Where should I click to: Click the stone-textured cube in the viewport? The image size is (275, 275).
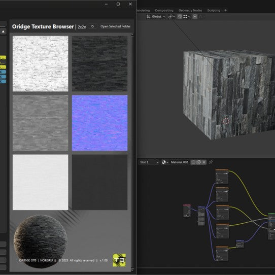(x=229, y=95)
